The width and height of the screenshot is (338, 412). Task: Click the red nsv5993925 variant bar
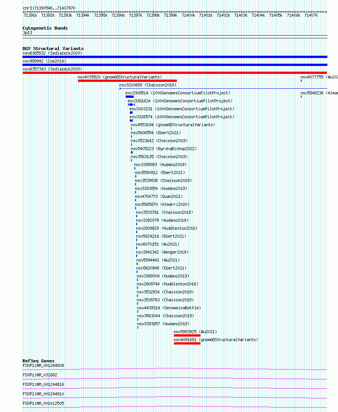[x=187, y=335]
